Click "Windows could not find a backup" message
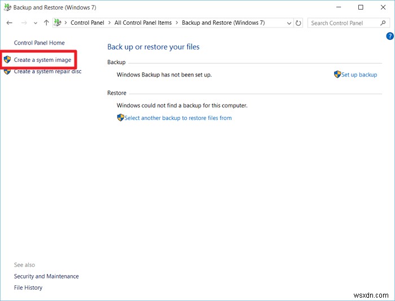The image size is (395, 301). pyautogui.click(x=182, y=106)
